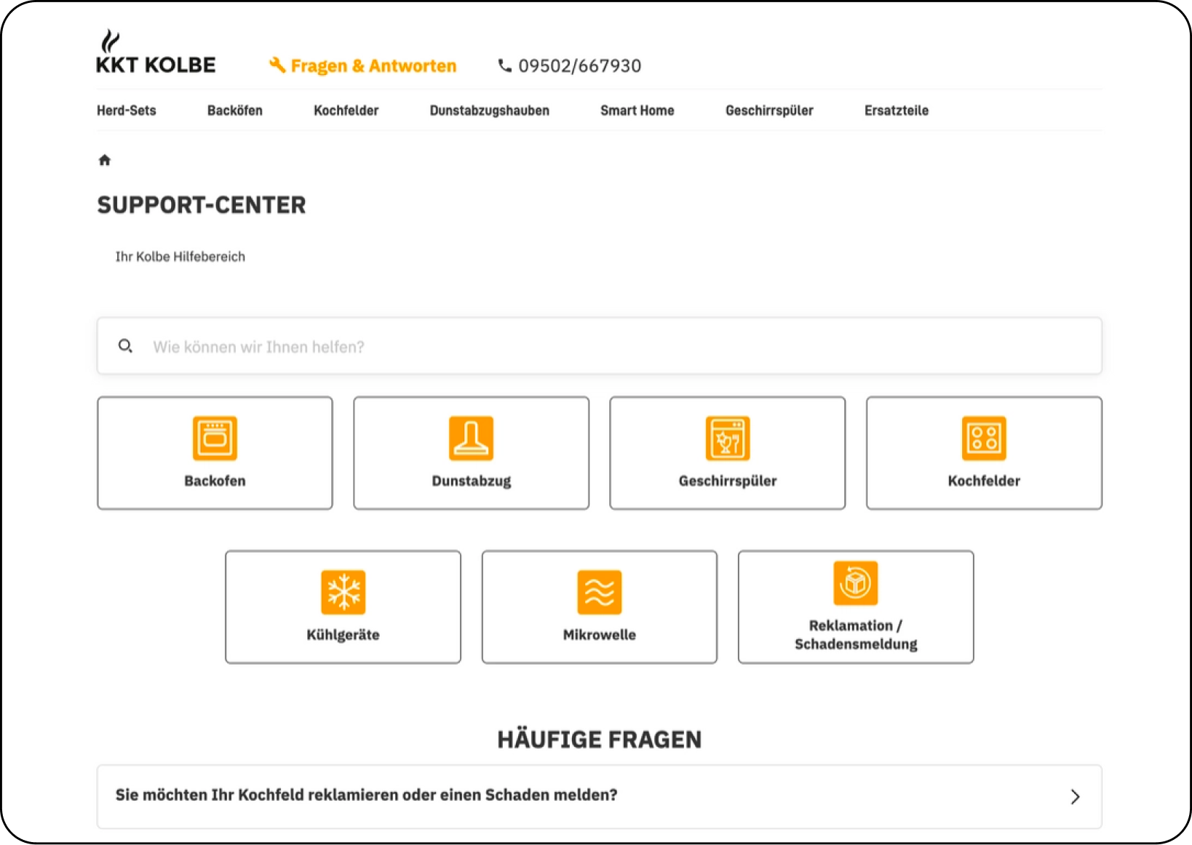
Task: Click the wrench icon beside Fragen & Antworten
Action: (x=277, y=65)
